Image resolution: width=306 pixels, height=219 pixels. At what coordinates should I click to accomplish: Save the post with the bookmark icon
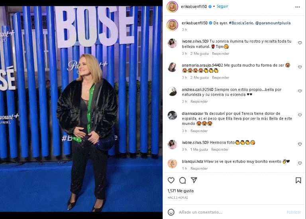[x=298, y=180]
